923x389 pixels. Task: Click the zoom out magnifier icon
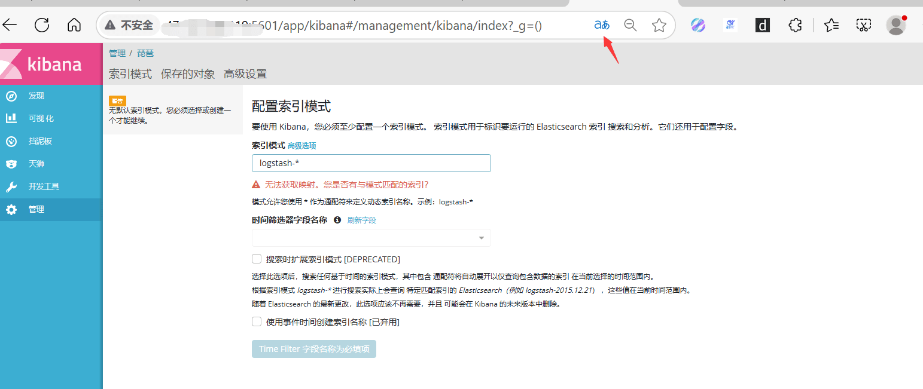[x=630, y=25]
